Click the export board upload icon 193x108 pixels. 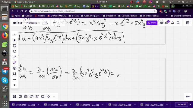click(x=46, y=23)
